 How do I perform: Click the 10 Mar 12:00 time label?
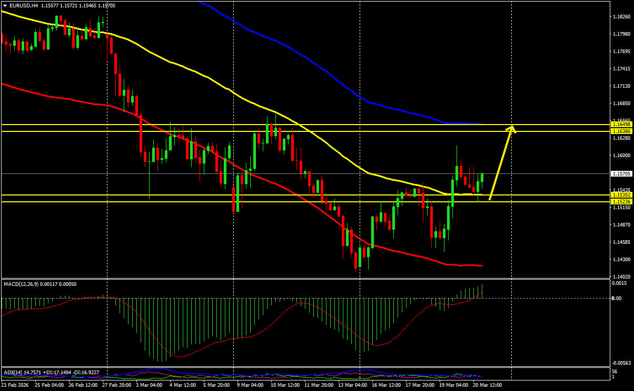(285, 385)
